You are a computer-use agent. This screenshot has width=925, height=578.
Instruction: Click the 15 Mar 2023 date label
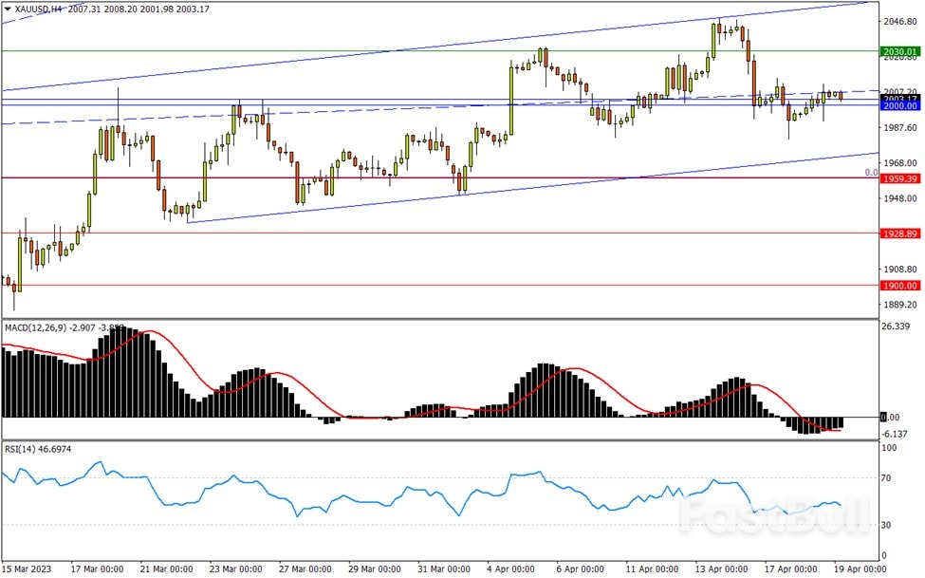(27, 569)
